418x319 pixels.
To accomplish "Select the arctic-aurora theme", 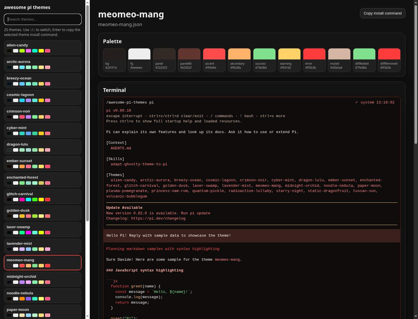I will tap(43, 64).
